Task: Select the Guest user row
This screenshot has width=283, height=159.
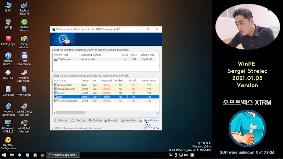Action: pos(106,93)
